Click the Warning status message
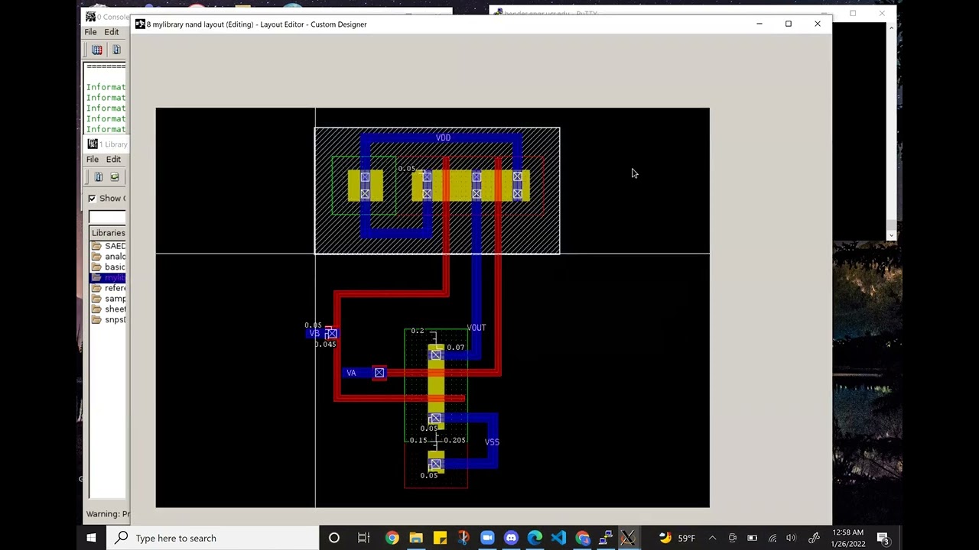979x550 pixels. click(x=108, y=514)
